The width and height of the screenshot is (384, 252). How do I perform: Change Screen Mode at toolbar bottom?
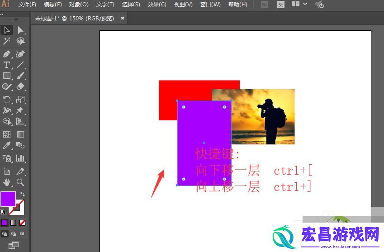tap(14, 245)
